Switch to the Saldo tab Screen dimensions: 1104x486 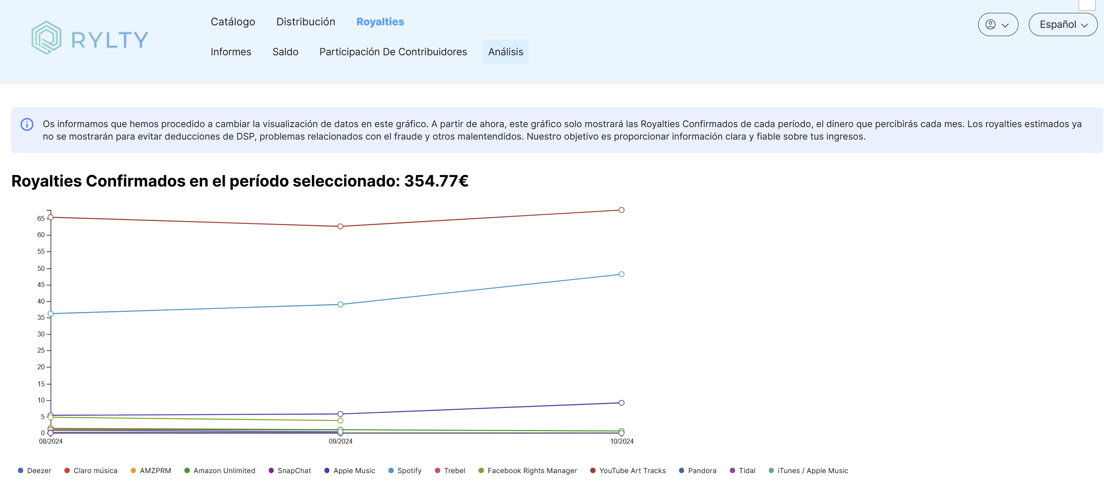coord(285,52)
